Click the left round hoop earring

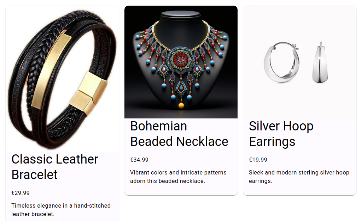281,63
